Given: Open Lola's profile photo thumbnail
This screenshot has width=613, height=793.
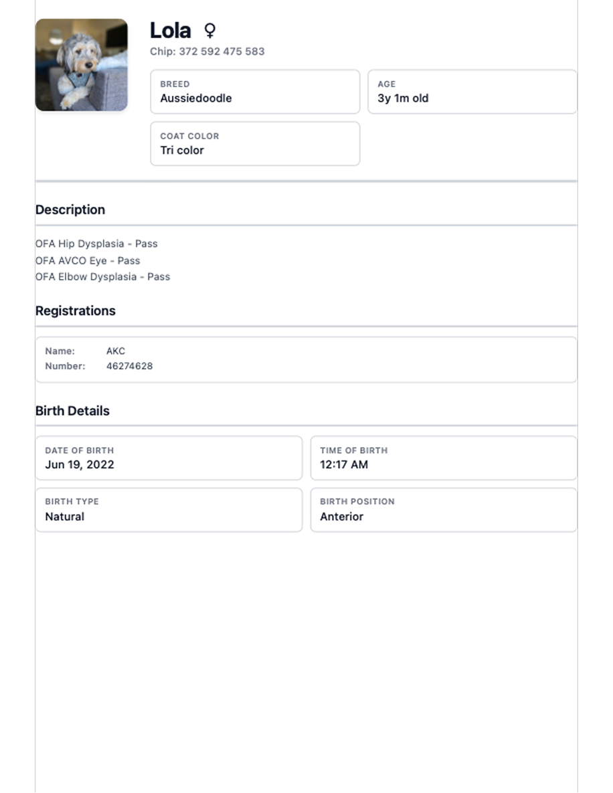Looking at the screenshot, I should pyautogui.click(x=81, y=64).
